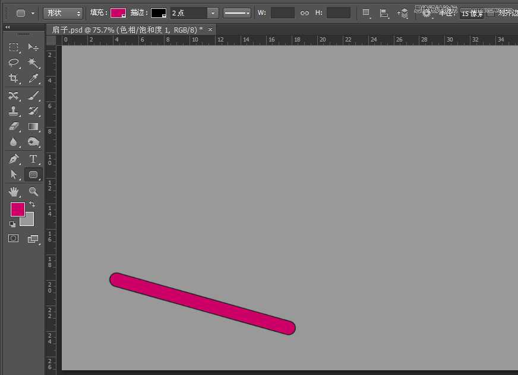Open the stroke line style dropdown

tap(236, 13)
